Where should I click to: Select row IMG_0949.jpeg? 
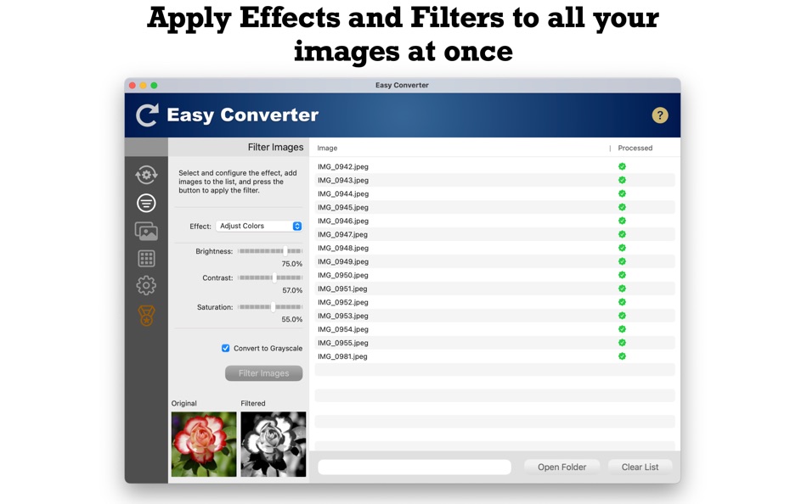click(494, 261)
